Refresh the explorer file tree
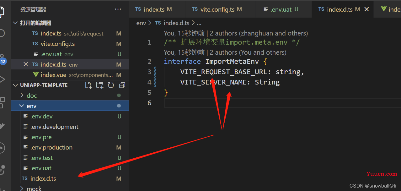The width and height of the screenshot is (401, 191). coord(111,85)
